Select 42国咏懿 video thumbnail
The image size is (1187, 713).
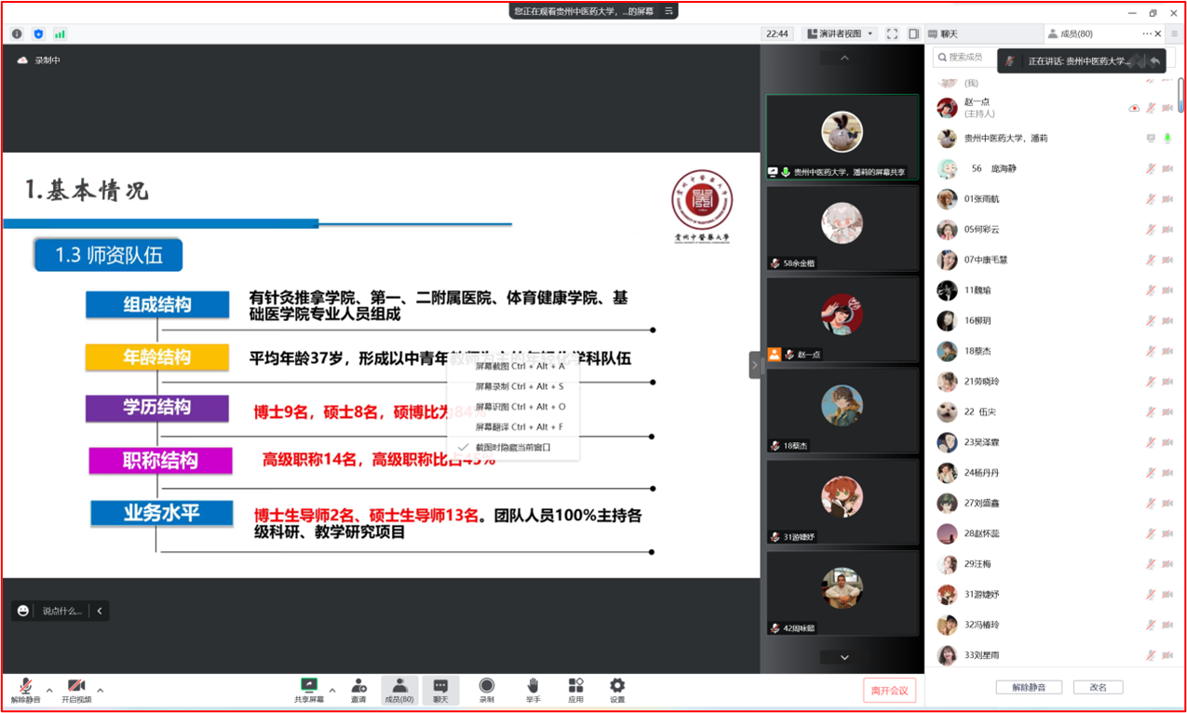[843, 592]
